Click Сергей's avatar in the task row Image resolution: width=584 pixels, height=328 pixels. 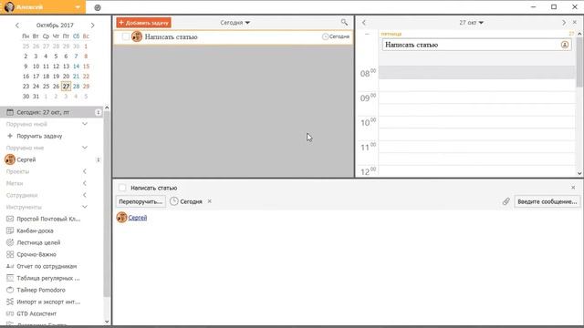tap(137, 36)
